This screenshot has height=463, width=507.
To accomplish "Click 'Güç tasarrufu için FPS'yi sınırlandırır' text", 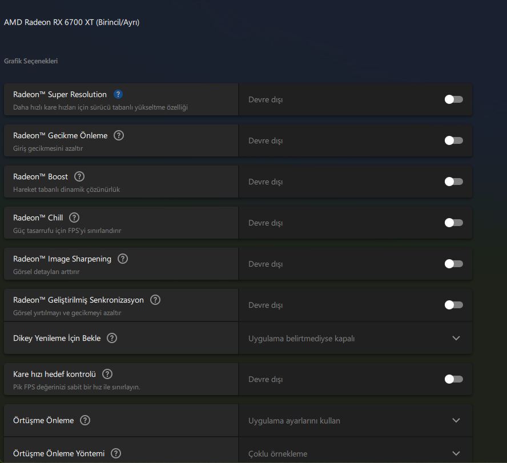I will point(67,231).
